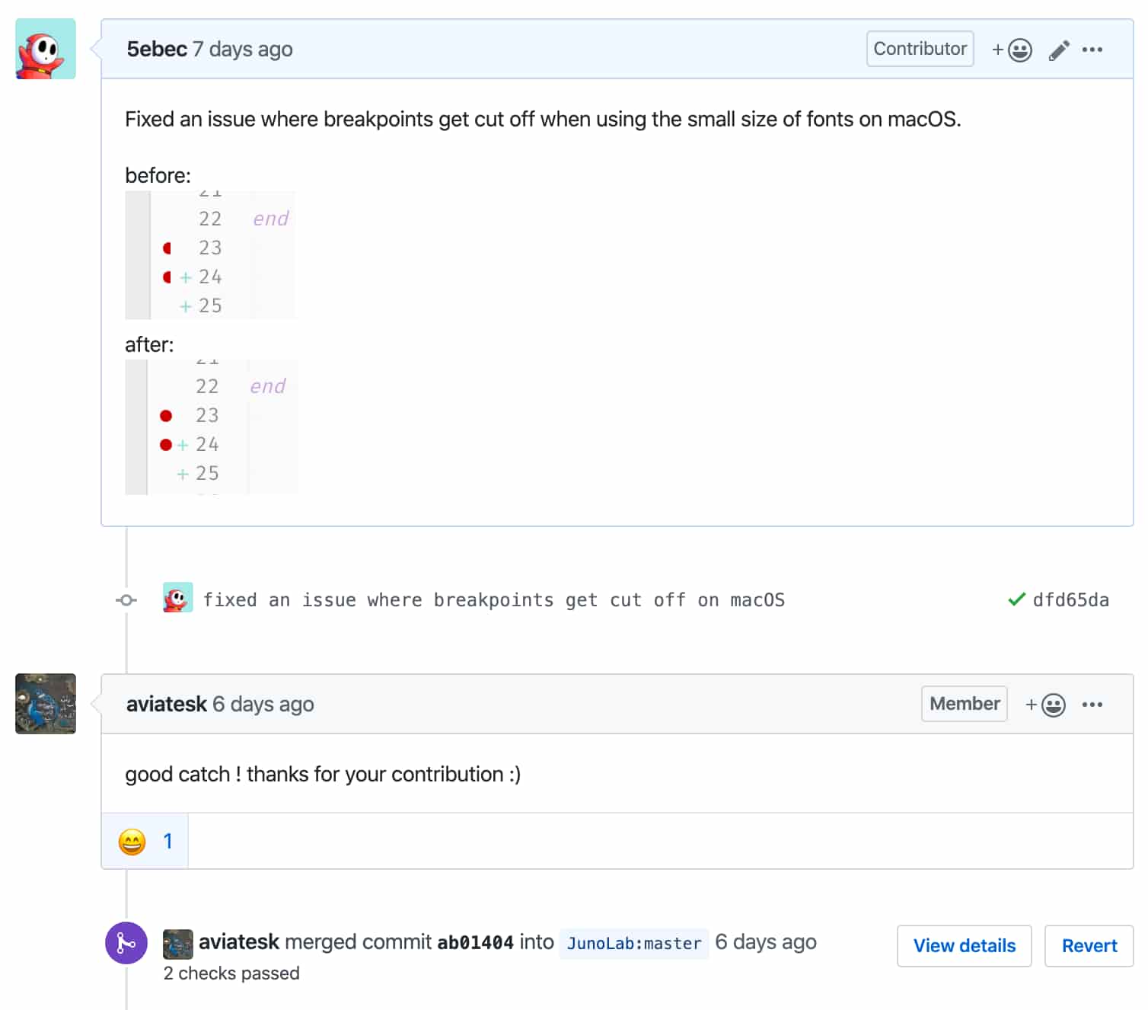Edit 5ebec's comment with the pencil icon

(1059, 50)
